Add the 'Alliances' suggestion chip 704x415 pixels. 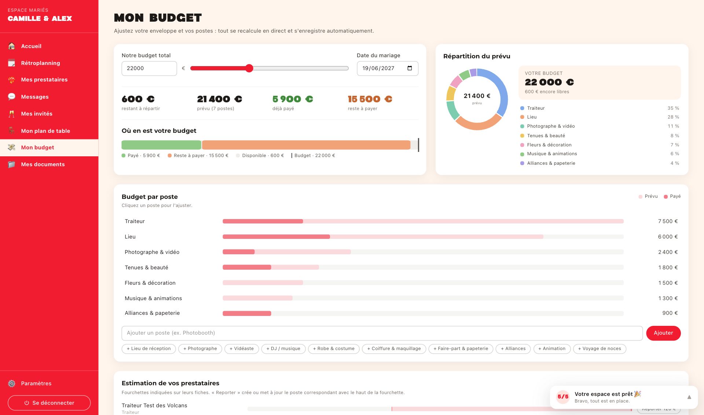click(513, 349)
